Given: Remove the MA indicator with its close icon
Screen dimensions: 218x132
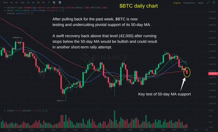Looking at the screenshot, I should coord(63,11).
